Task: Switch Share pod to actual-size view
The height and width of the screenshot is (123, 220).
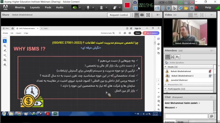Action: pyautogui.click(x=142, y=15)
